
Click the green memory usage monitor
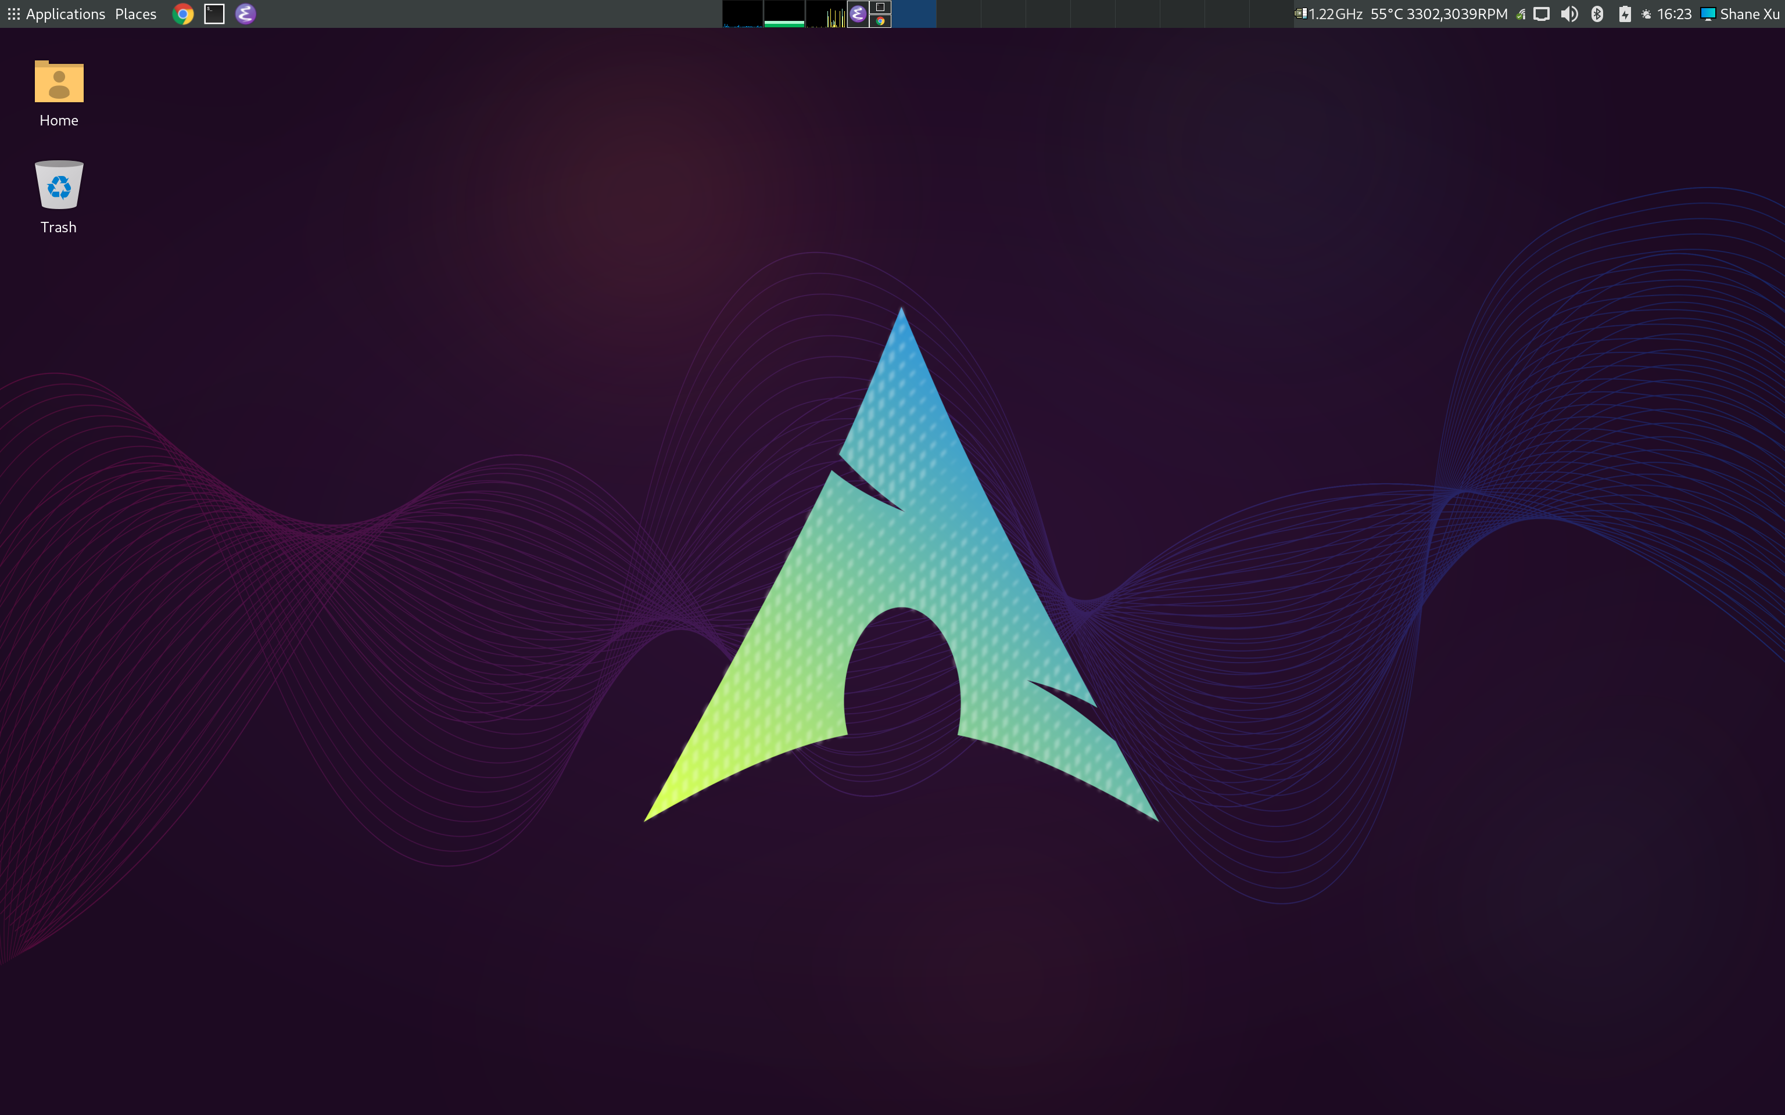(x=785, y=15)
